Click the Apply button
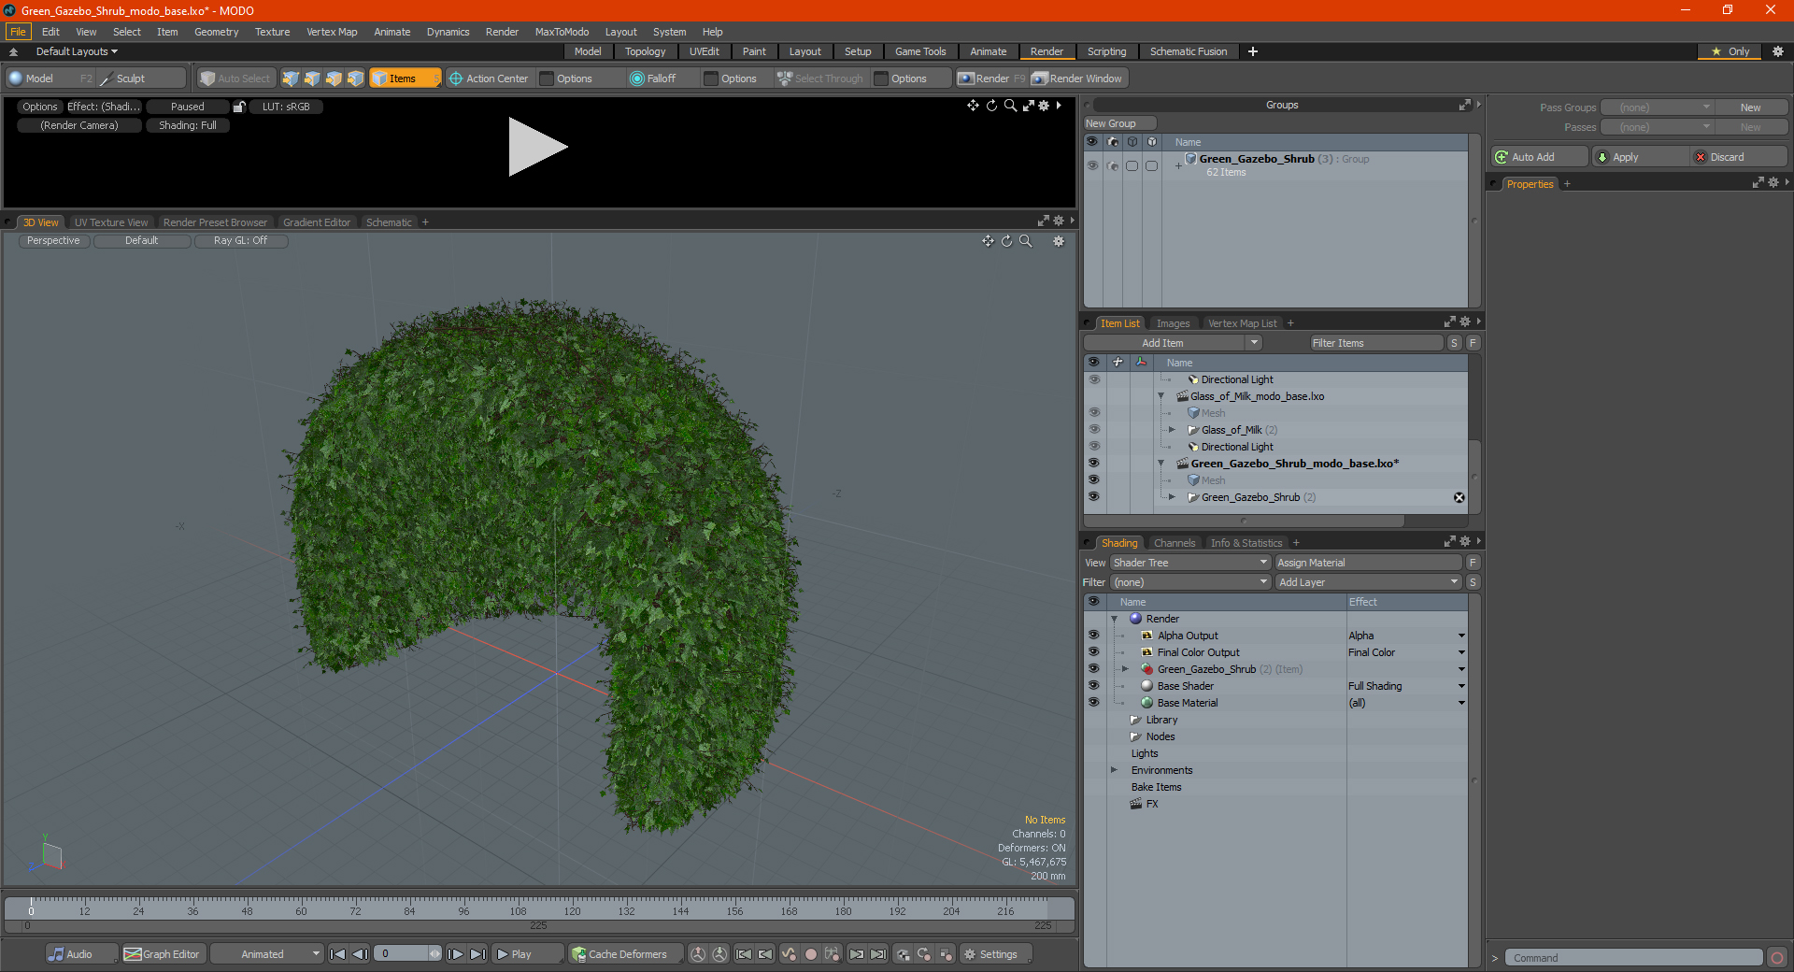Viewport: 1794px width, 972px height. click(1641, 157)
